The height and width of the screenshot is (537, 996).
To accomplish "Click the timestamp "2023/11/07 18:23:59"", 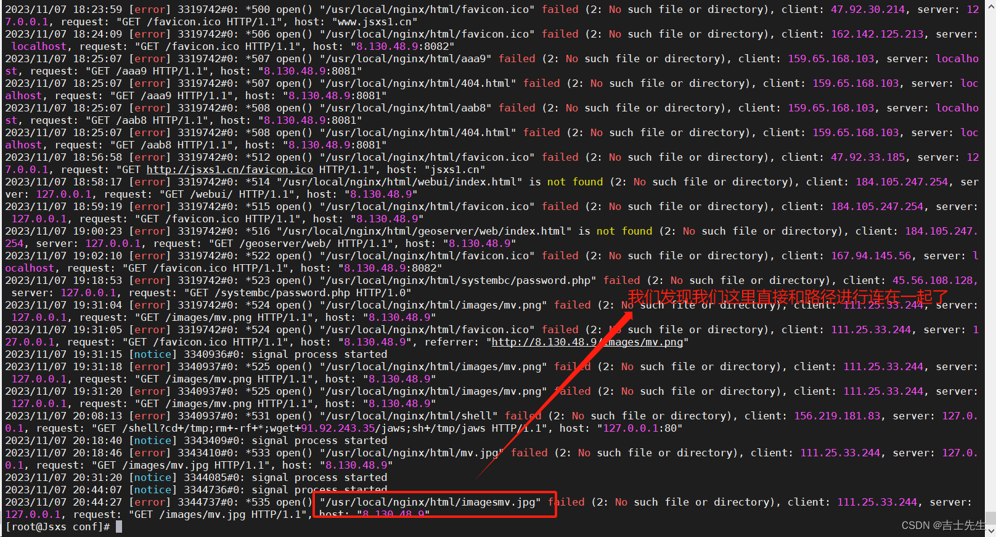I will [63, 9].
